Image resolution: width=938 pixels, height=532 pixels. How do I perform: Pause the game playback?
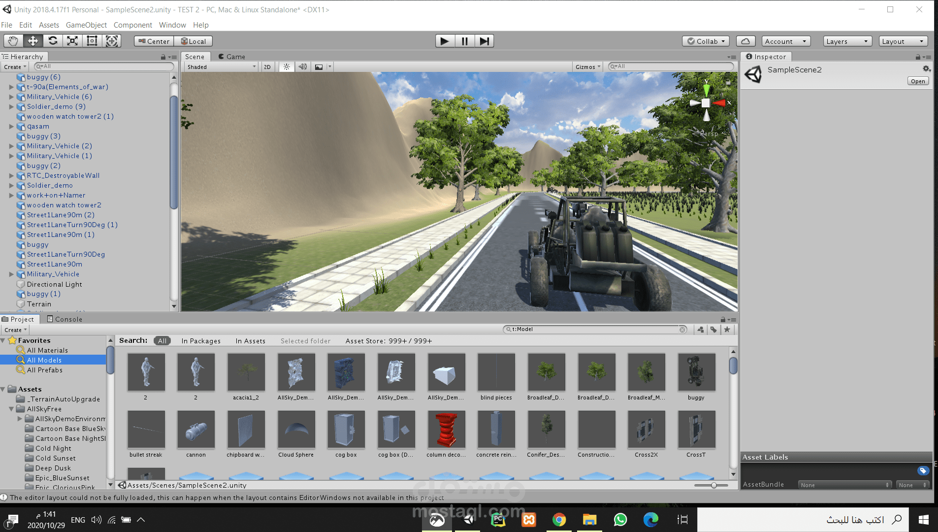coord(464,41)
